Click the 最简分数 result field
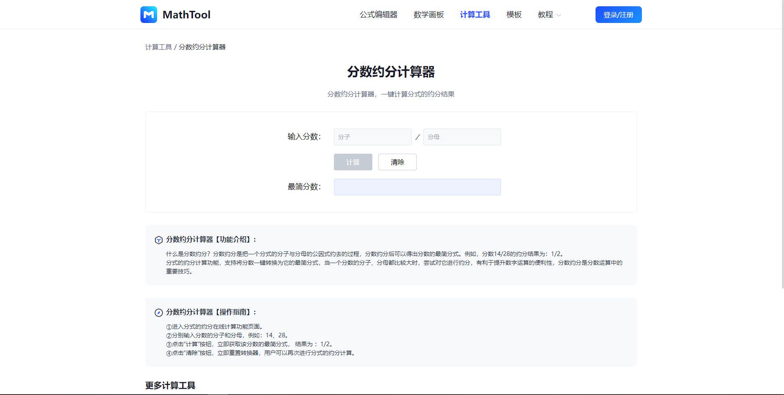784x395 pixels. pos(417,187)
